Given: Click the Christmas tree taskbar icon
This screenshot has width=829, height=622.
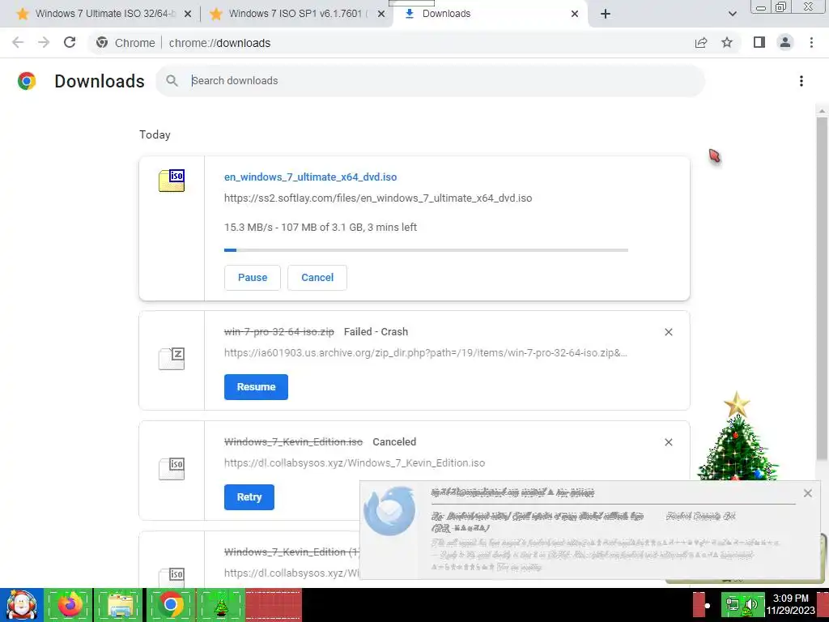Looking at the screenshot, I should 220,605.
